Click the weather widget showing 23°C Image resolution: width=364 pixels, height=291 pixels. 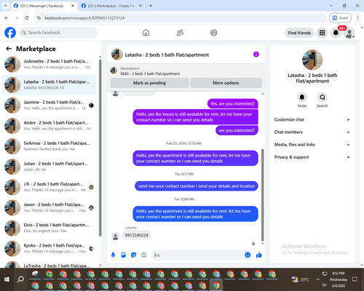click(x=300, y=279)
